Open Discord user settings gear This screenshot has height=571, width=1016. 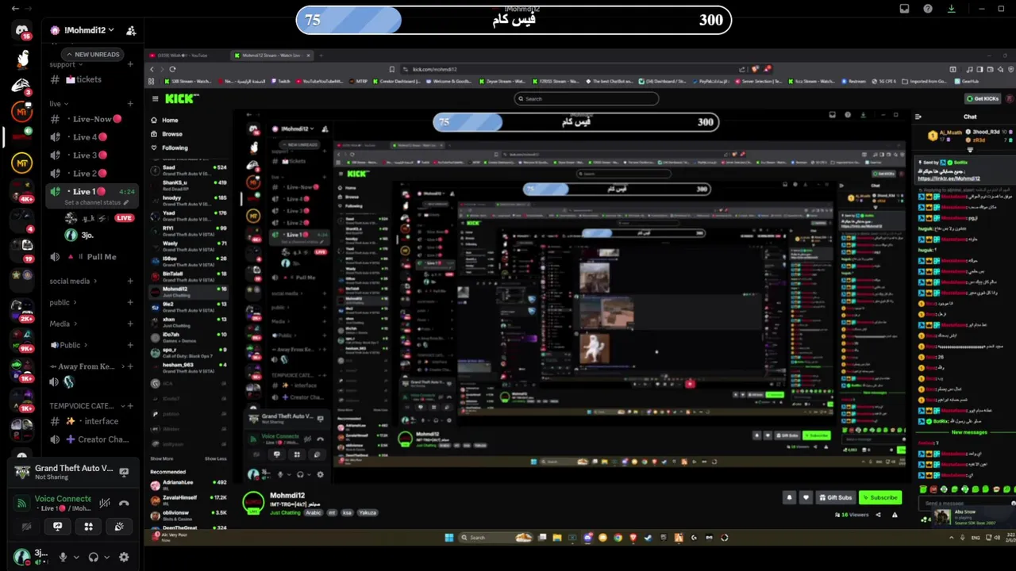click(x=124, y=557)
